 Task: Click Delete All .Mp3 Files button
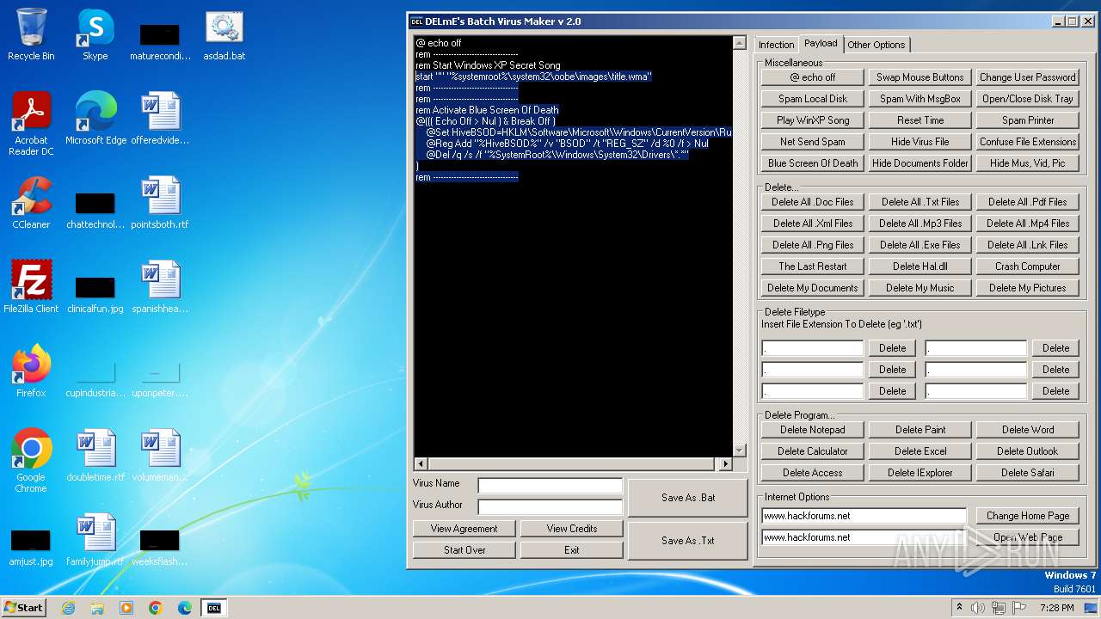click(x=920, y=224)
